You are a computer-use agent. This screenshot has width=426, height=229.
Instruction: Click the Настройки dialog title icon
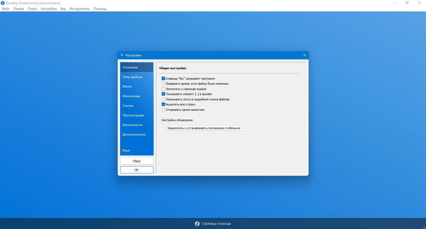[x=122, y=55]
